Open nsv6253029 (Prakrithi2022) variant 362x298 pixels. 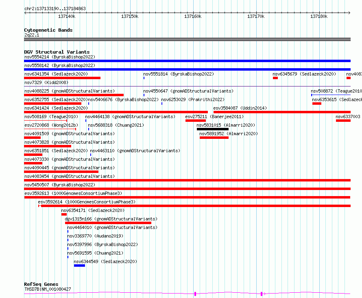coord(193,99)
